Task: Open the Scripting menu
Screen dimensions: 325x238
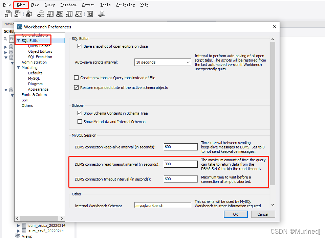Action: click(125, 5)
